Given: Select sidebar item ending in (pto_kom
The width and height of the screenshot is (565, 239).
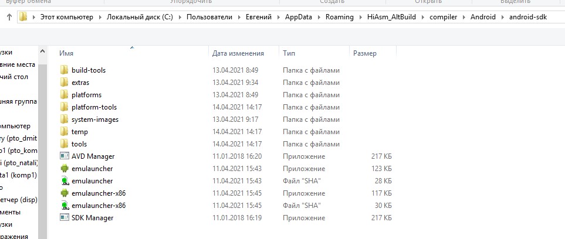Looking at the screenshot, I should click(19, 151).
